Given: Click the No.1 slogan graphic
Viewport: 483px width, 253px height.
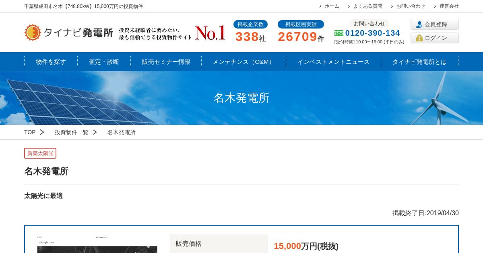Looking at the screenshot, I should 172,33.
